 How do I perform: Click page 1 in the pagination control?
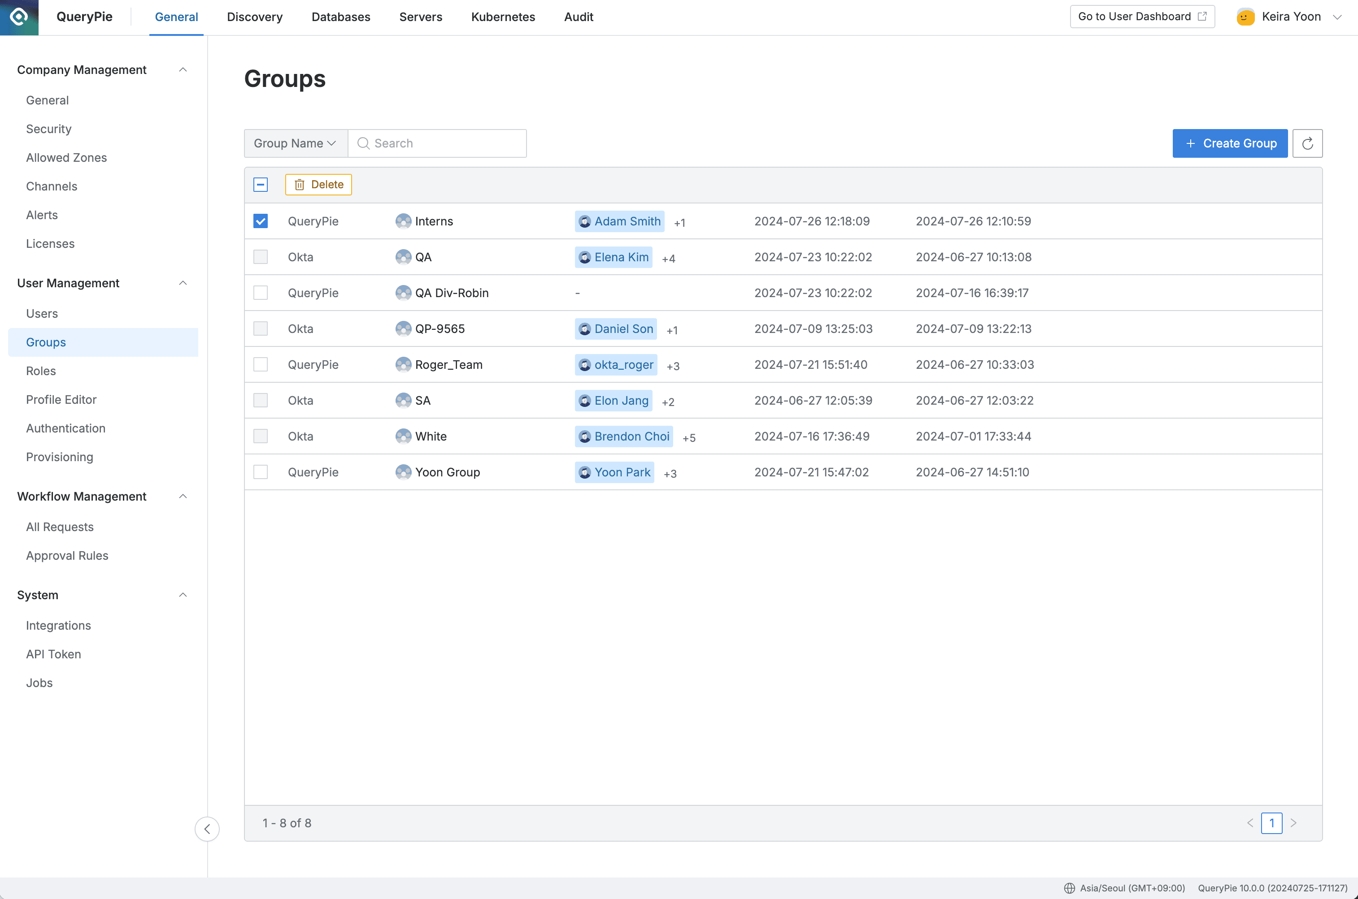click(x=1272, y=823)
